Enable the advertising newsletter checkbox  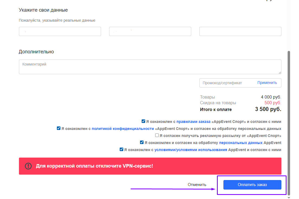click(x=157, y=135)
